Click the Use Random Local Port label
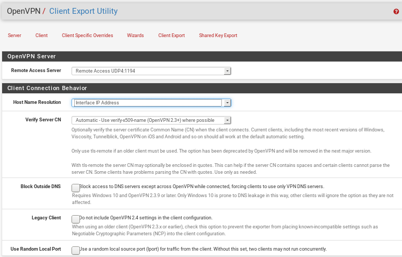This screenshot has width=402, height=257. coord(35,249)
